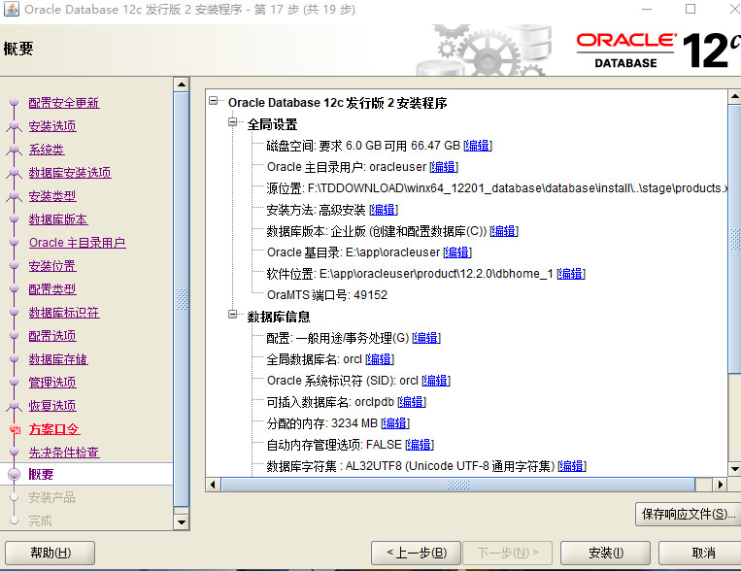This screenshot has height=571, width=741.
Task: Click the sidebar scrollbar up arrow
Action: click(x=182, y=85)
